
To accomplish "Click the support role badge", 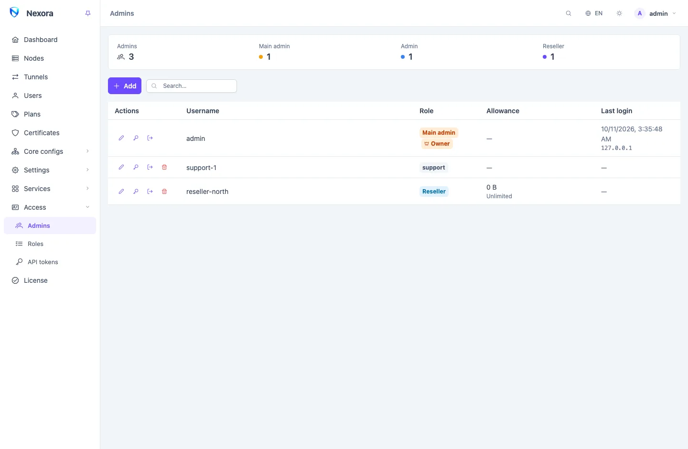I will [x=434, y=168].
